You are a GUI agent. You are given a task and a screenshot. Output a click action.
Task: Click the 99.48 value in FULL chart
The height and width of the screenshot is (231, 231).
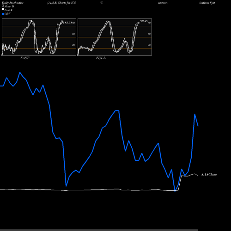[144, 21]
